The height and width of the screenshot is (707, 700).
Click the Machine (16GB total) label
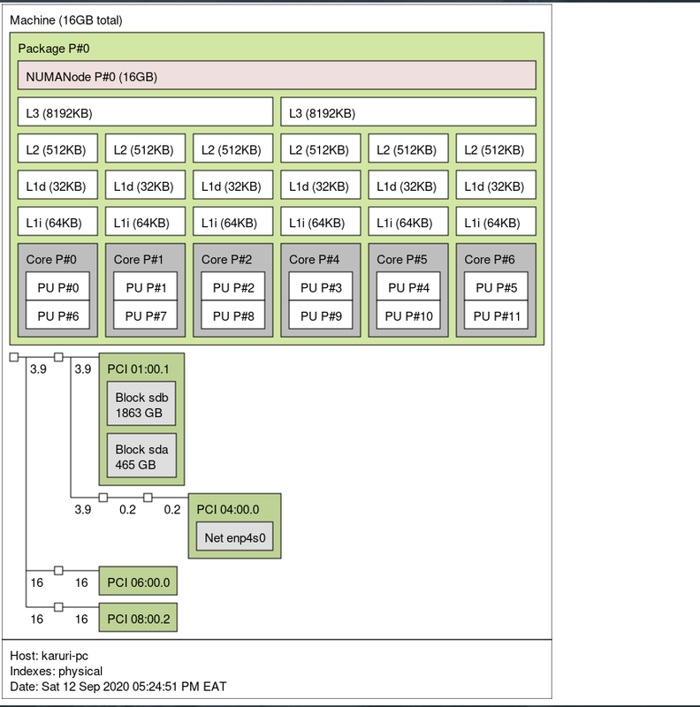coord(66,20)
